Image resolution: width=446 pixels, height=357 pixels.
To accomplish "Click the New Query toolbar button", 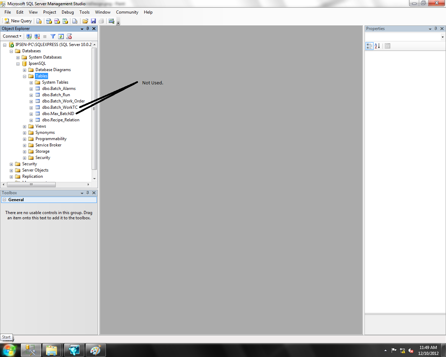I will coord(18,21).
